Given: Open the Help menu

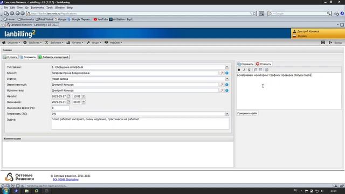Looking at the screenshot, I should pos(70,8).
